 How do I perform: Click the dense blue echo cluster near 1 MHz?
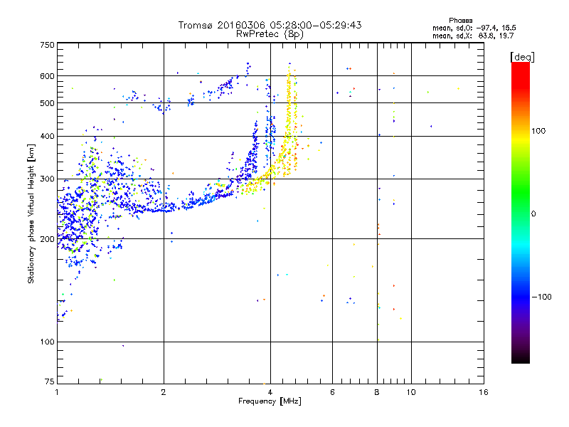coord(78,221)
